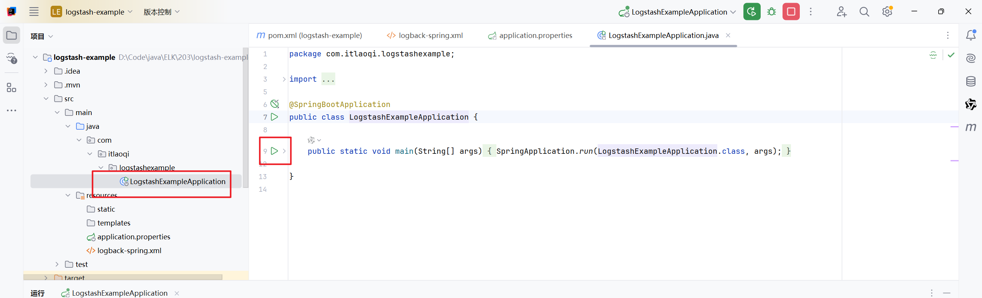982x298 pixels.
Task: Open the 版本控制 version control dropdown
Action: pyautogui.click(x=161, y=12)
